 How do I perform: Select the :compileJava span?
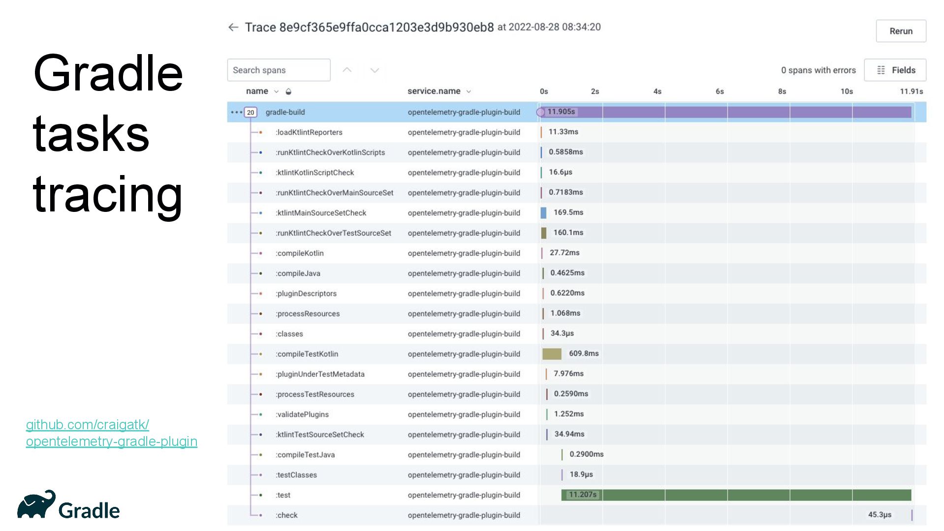click(298, 273)
